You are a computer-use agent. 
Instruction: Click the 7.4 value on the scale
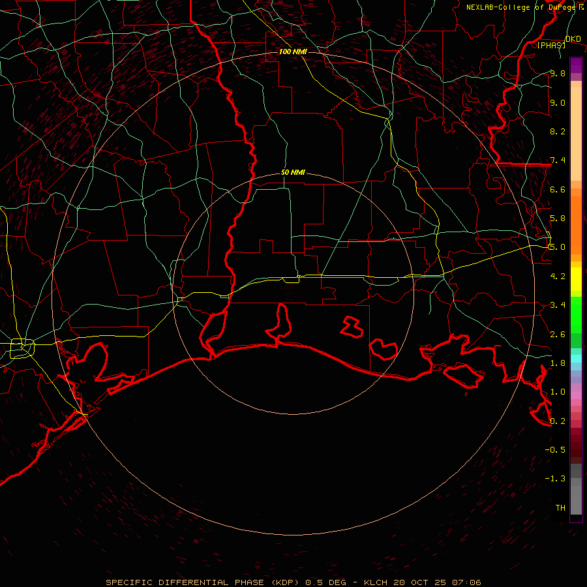click(x=558, y=160)
